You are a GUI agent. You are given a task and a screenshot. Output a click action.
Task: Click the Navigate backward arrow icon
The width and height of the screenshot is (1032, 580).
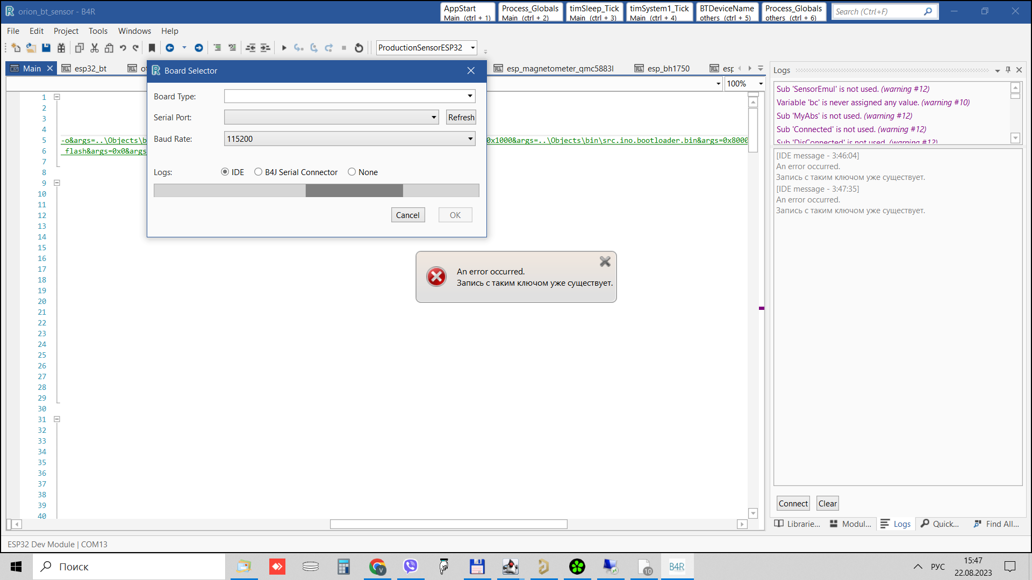[170, 48]
